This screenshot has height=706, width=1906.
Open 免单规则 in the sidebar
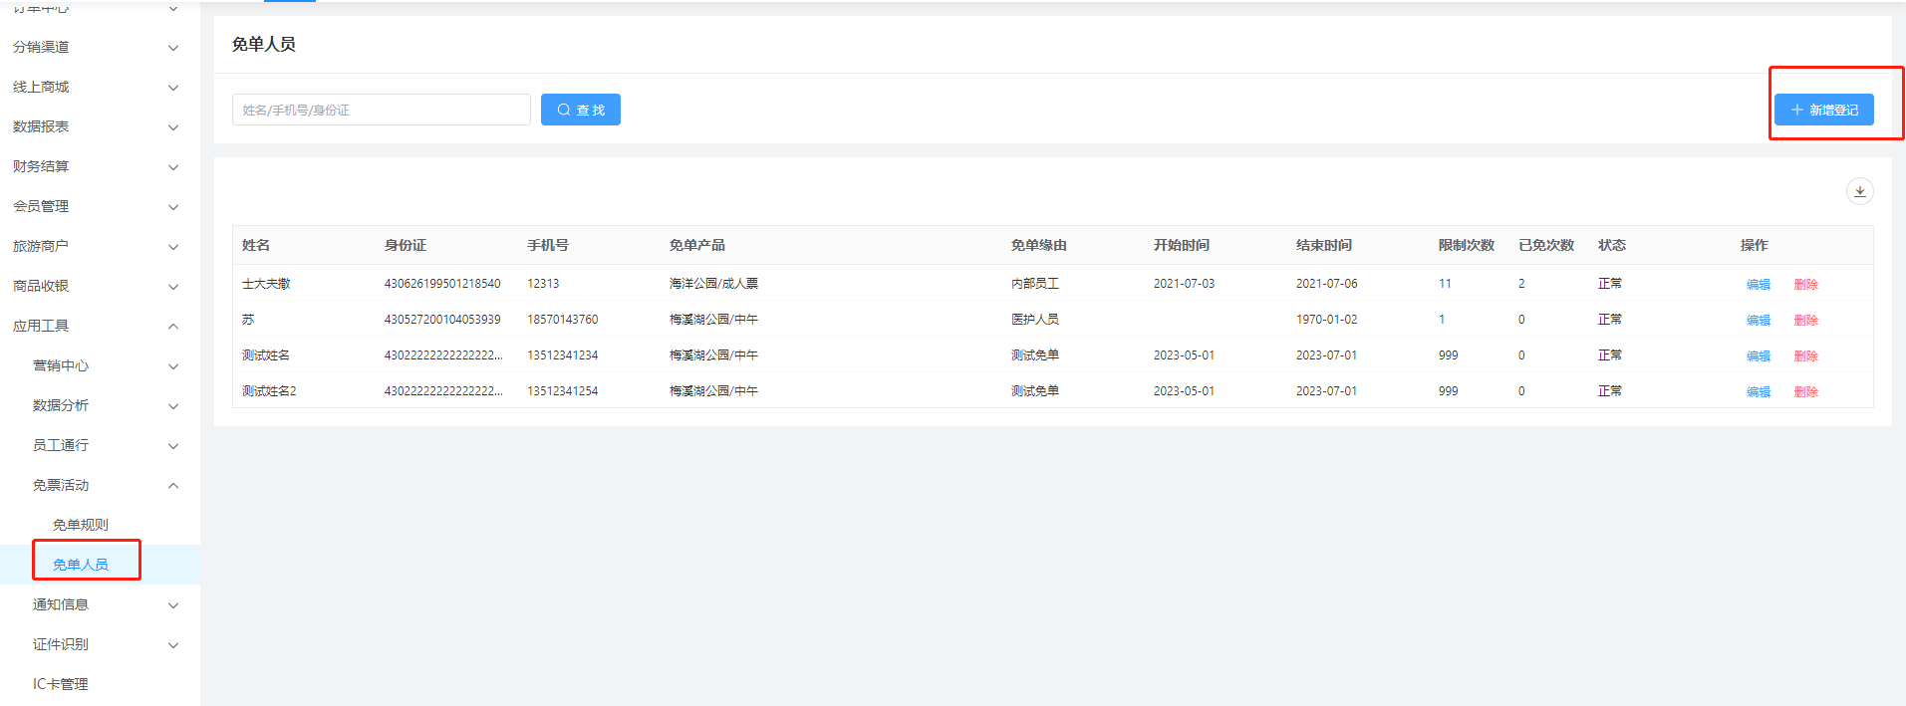pyautogui.click(x=81, y=525)
